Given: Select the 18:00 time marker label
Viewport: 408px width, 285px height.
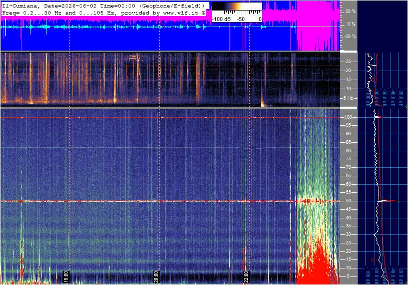Looking at the screenshot, I should tap(66, 276).
